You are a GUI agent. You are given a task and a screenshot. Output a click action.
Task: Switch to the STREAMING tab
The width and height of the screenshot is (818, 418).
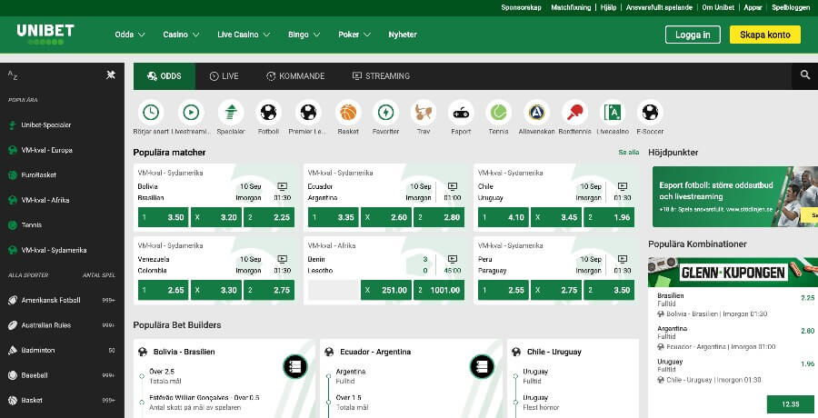(x=381, y=76)
